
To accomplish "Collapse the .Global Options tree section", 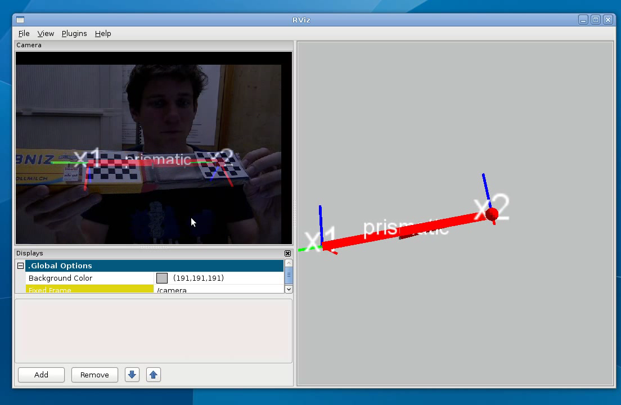I will click(x=21, y=266).
